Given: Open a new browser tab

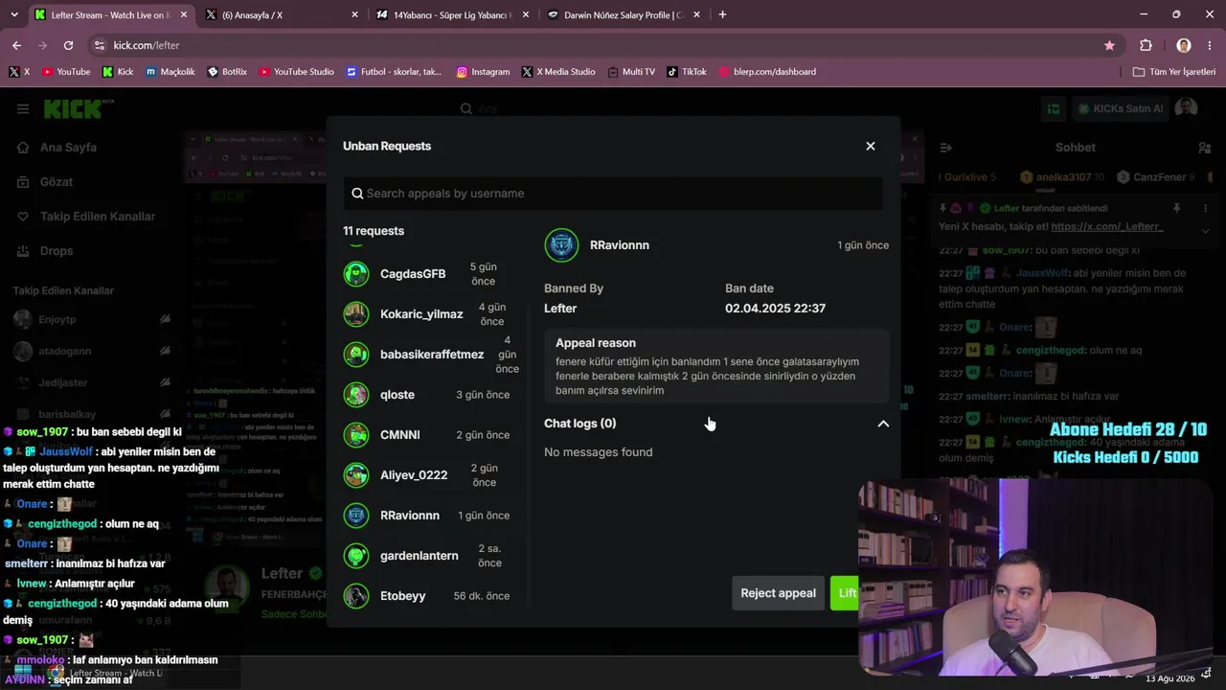Looking at the screenshot, I should 722,15.
